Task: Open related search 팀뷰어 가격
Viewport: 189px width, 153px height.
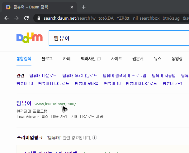Action: click(x=172, y=83)
